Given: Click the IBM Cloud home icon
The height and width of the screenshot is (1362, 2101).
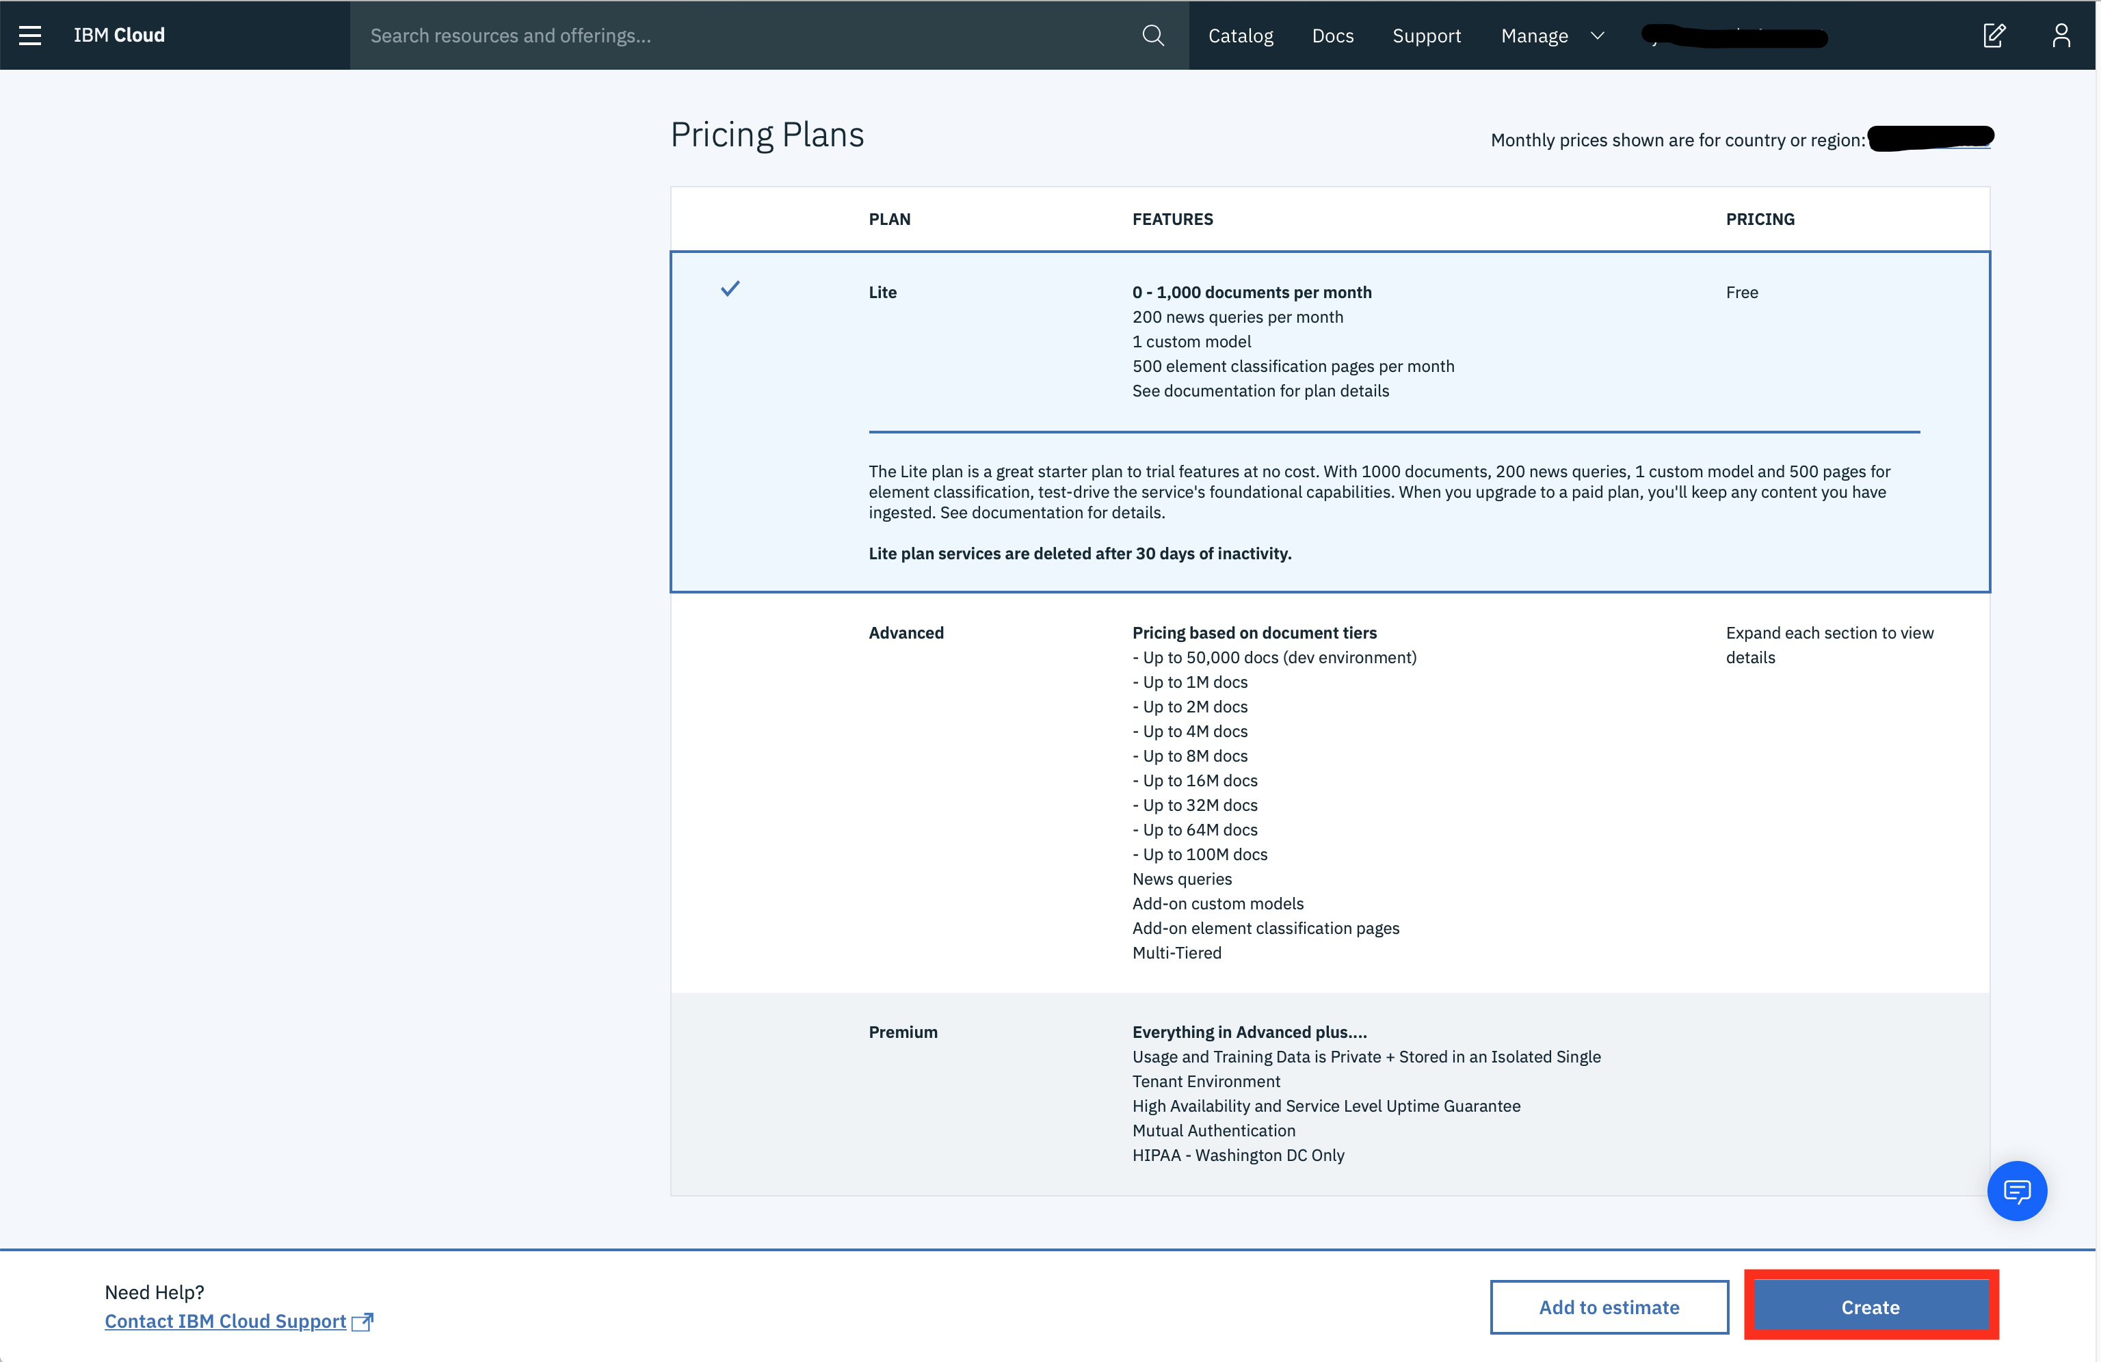Looking at the screenshot, I should 120,34.
